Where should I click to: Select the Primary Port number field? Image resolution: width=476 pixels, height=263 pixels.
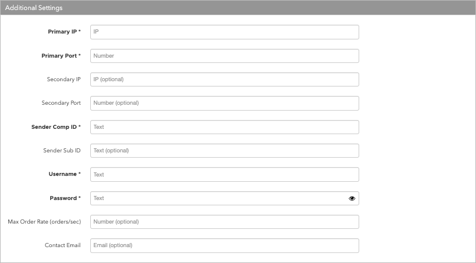(x=225, y=56)
